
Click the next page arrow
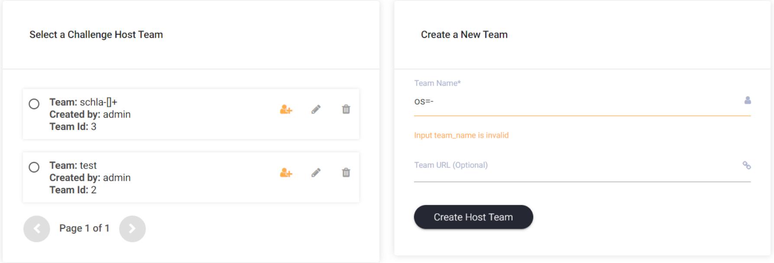click(x=133, y=228)
